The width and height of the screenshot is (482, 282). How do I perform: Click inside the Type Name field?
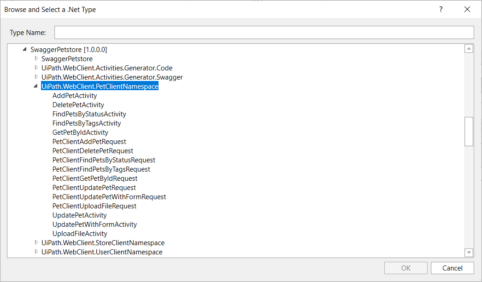click(x=264, y=32)
